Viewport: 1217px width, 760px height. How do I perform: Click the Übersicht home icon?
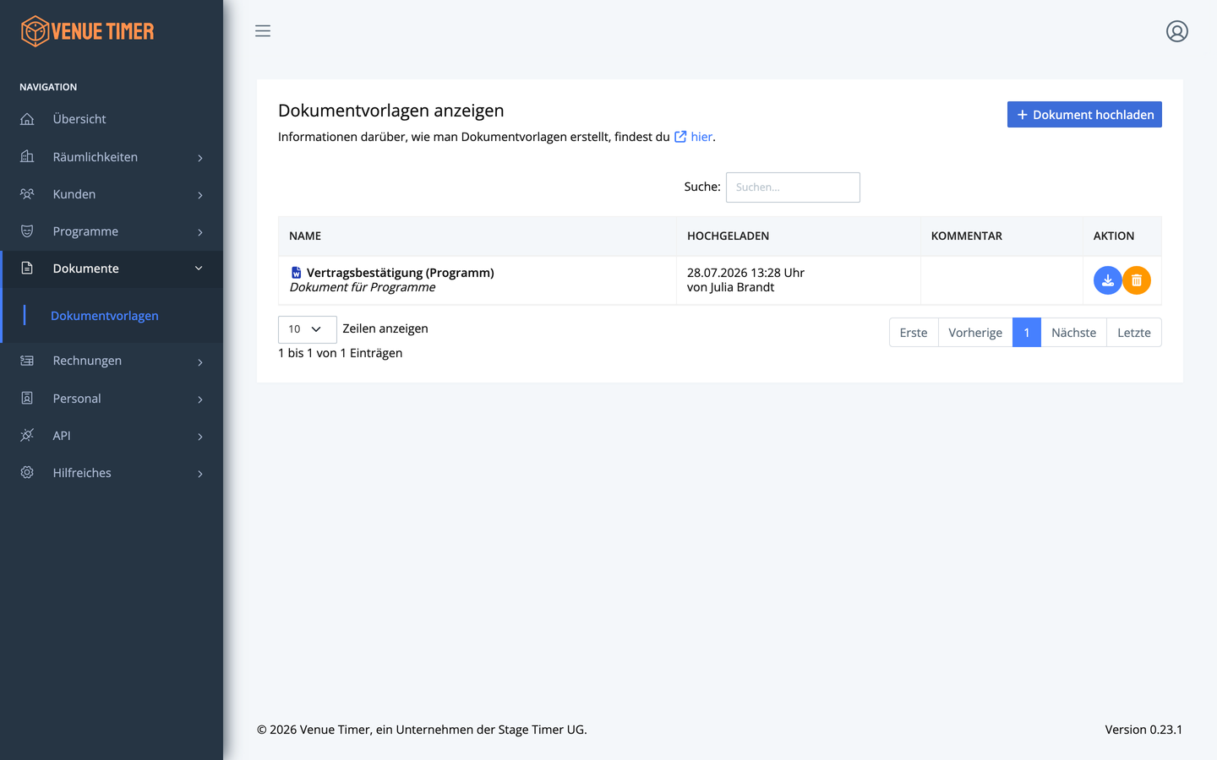27,119
